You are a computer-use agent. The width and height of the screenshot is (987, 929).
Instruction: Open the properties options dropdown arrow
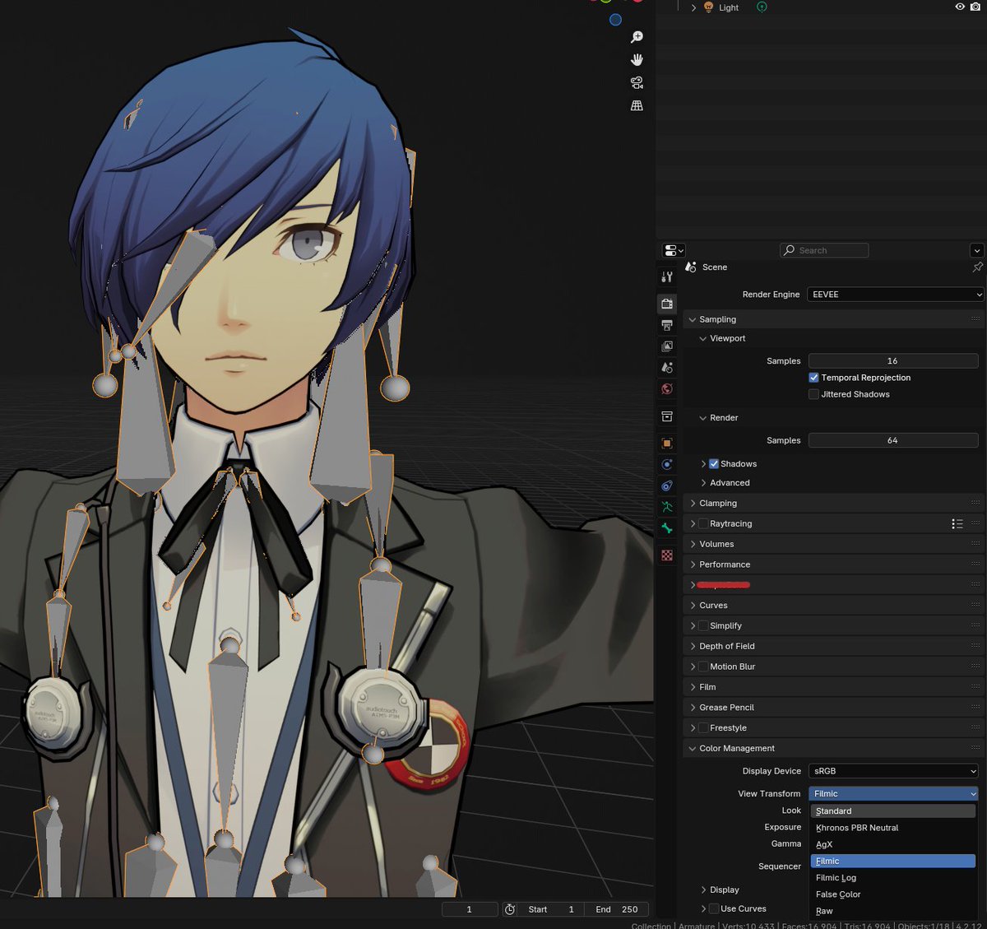click(x=977, y=250)
